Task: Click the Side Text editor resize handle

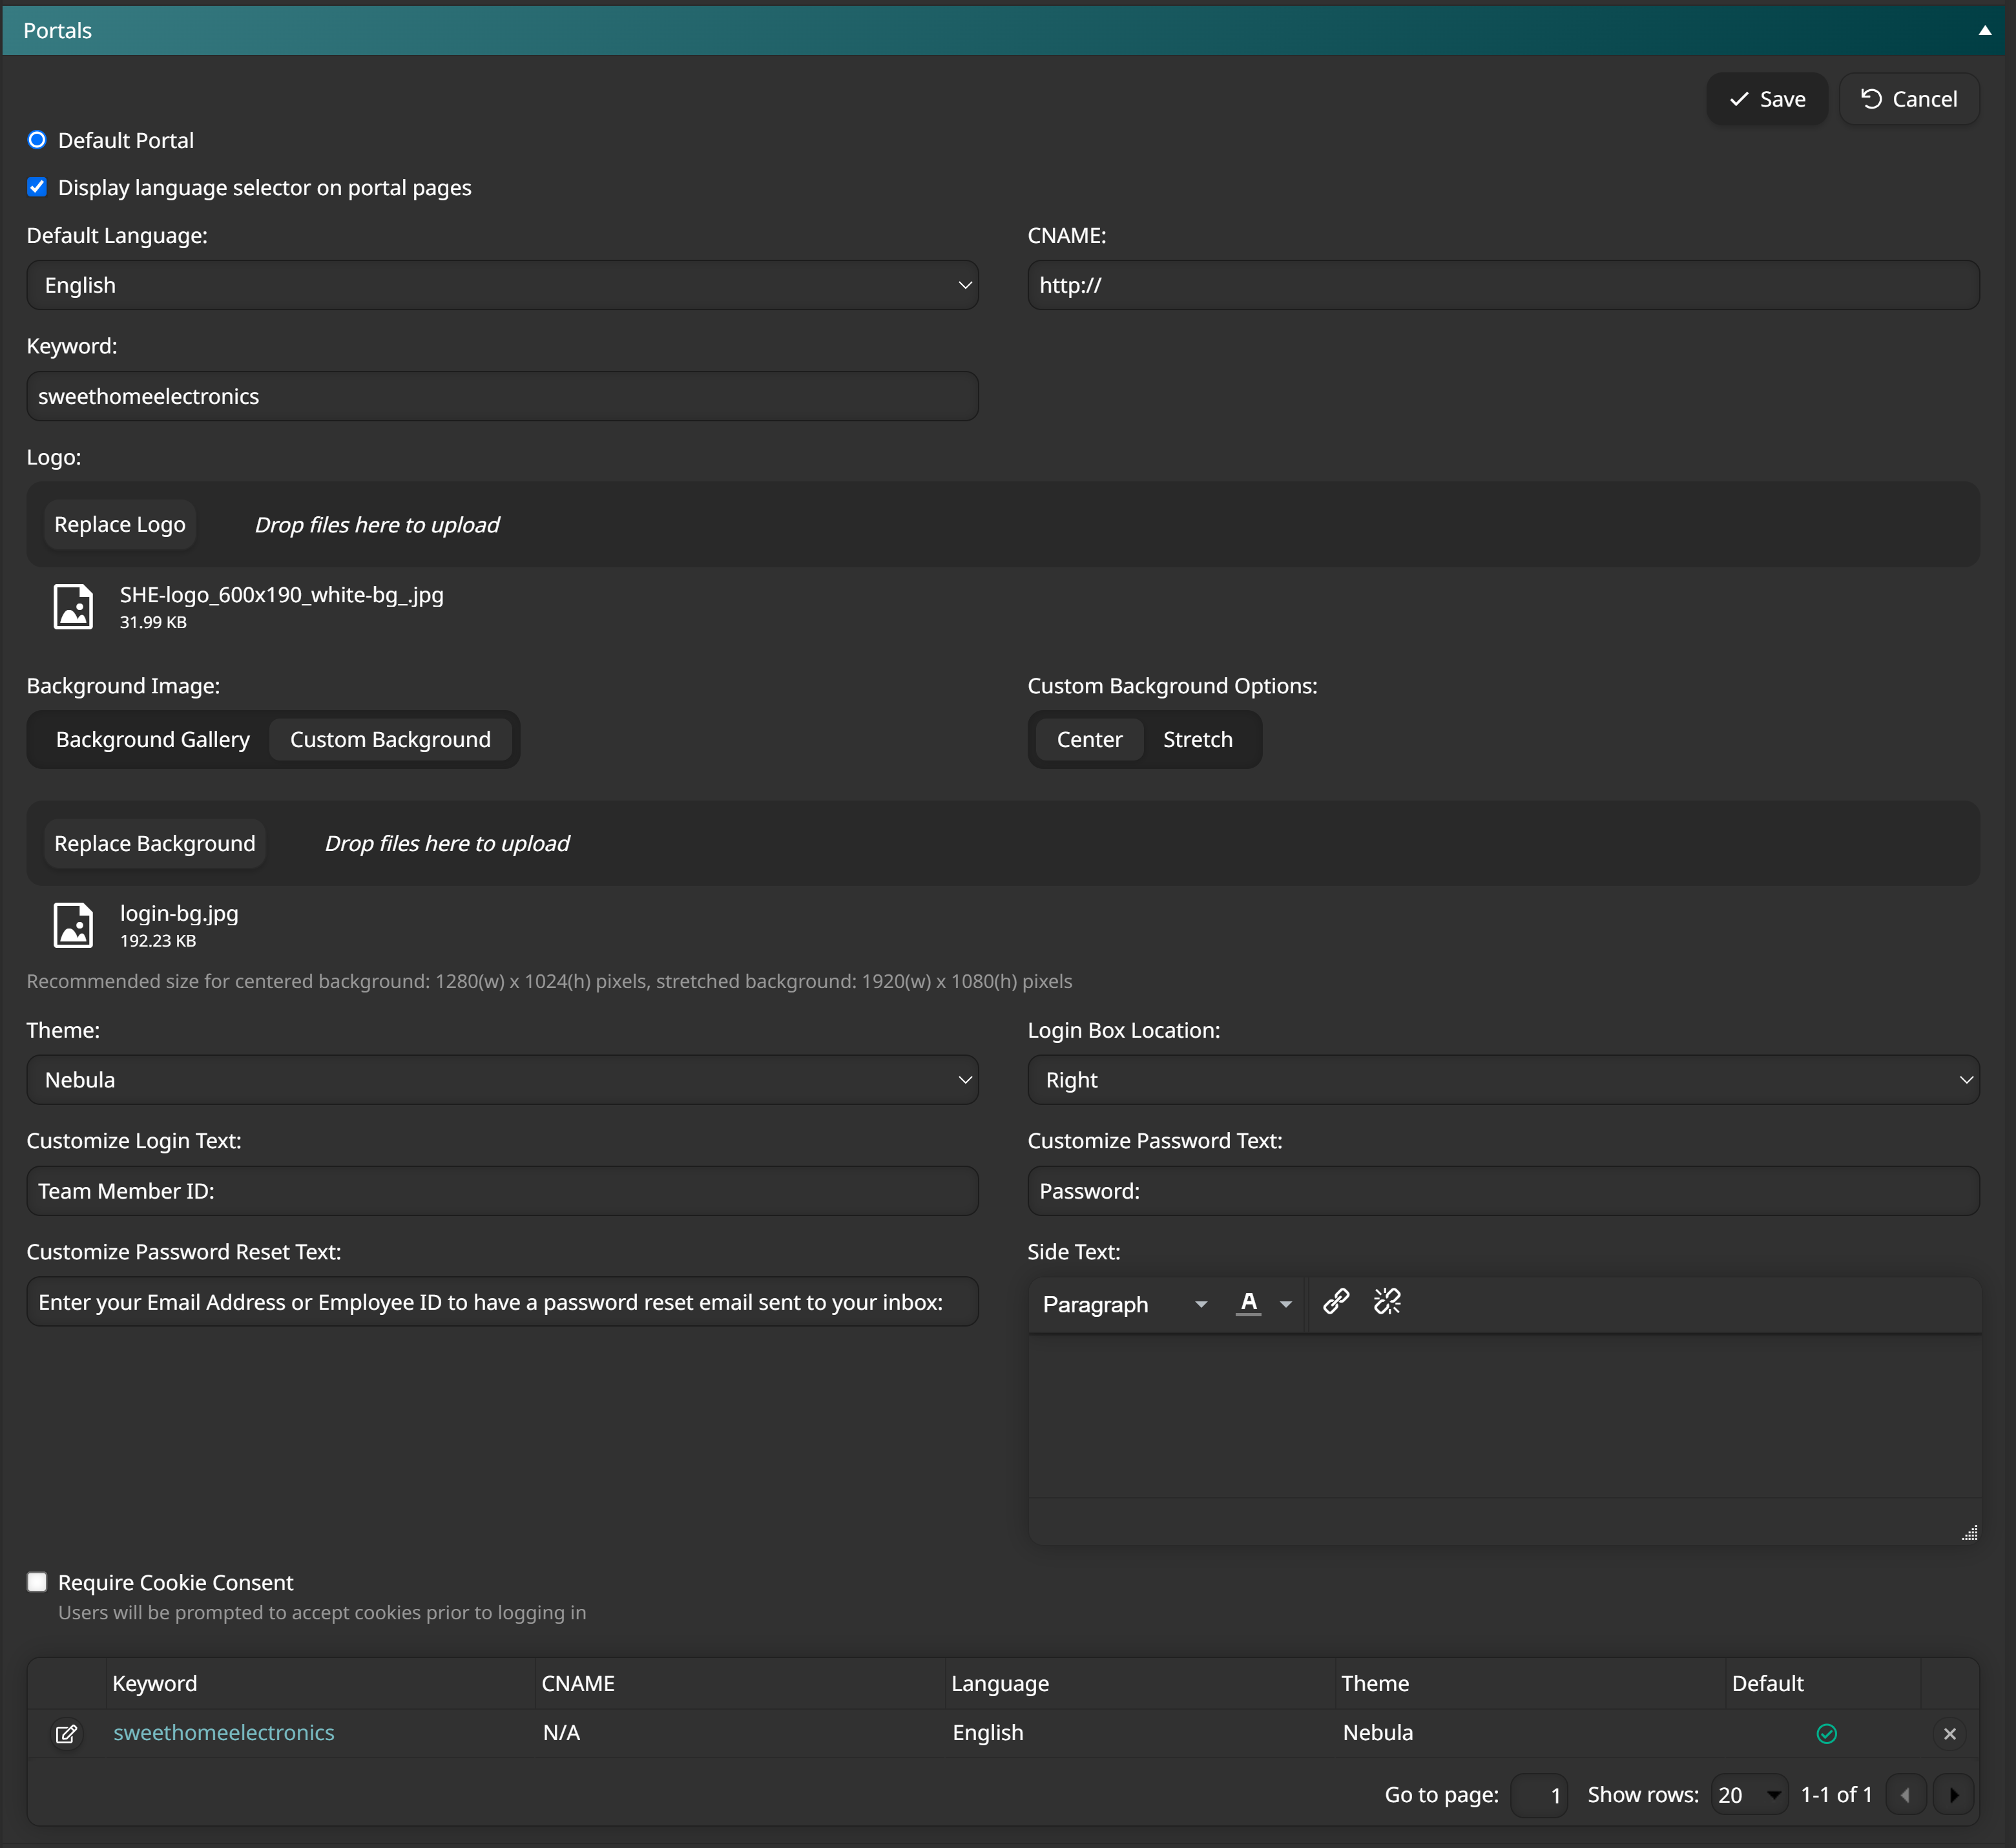Action: (1969, 1533)
